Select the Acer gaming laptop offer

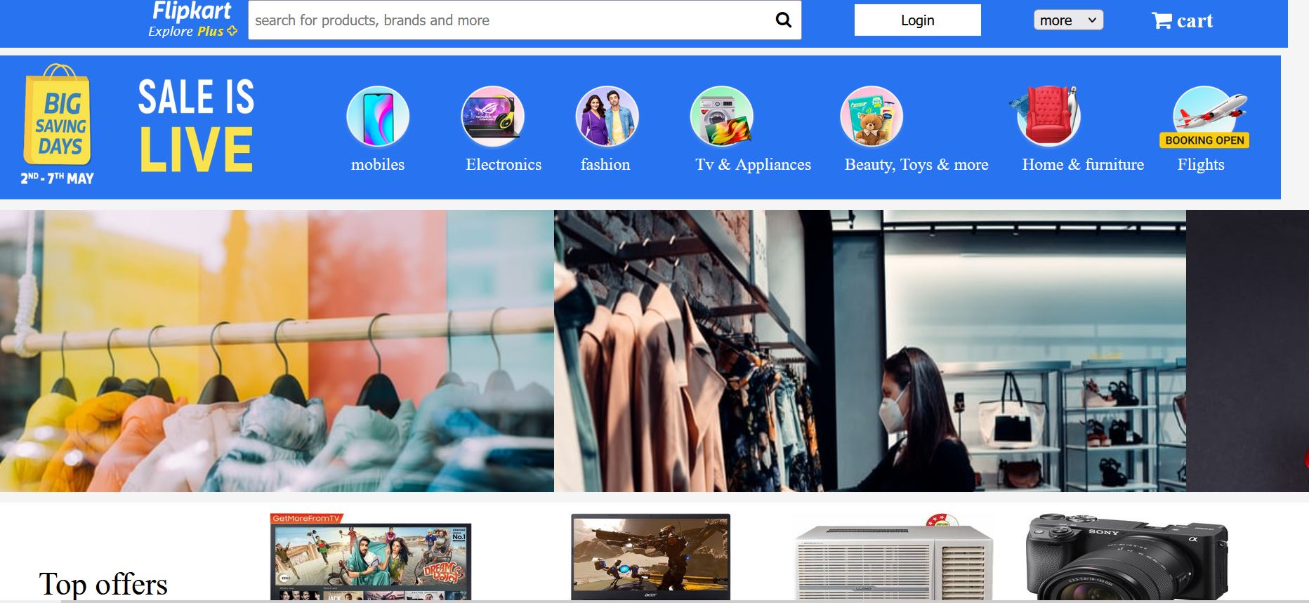[x=651, y=557]
